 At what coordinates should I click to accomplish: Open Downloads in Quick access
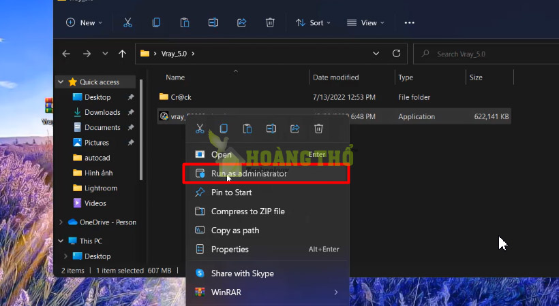(x=102, y=112)
